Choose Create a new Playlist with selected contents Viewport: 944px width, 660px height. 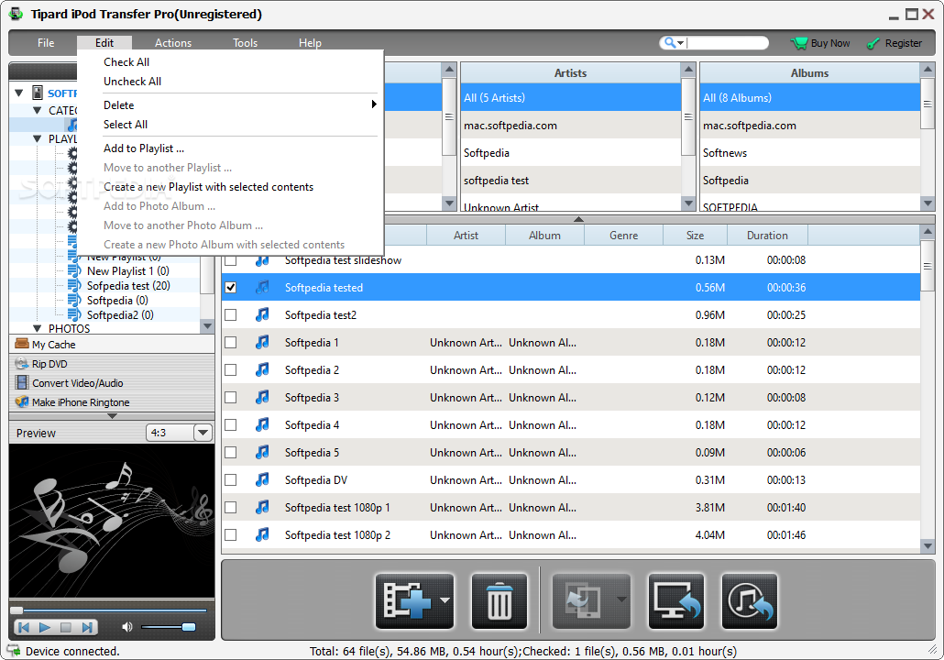pyautogui.click(x=208, y=187)
